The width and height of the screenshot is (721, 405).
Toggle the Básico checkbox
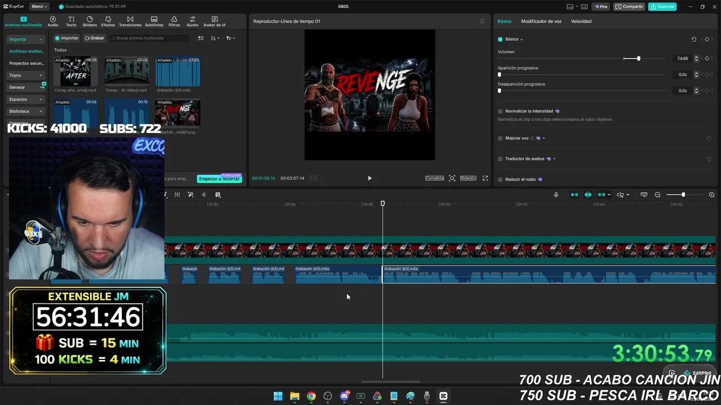(x=500, y=39)
